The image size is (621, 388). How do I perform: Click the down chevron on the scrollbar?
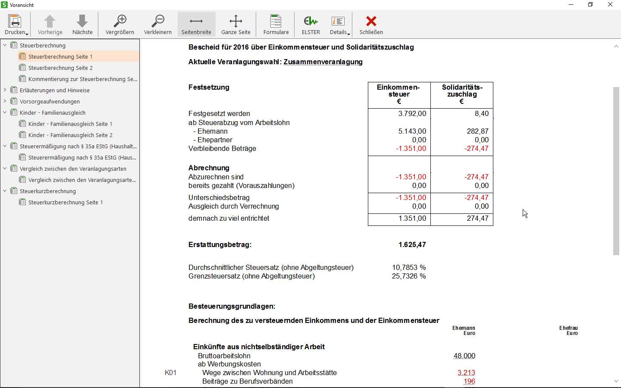[x=616, y=381]
